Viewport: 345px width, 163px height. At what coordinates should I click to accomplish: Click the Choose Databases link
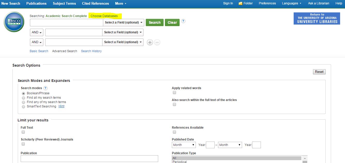(x=104, y=16)
